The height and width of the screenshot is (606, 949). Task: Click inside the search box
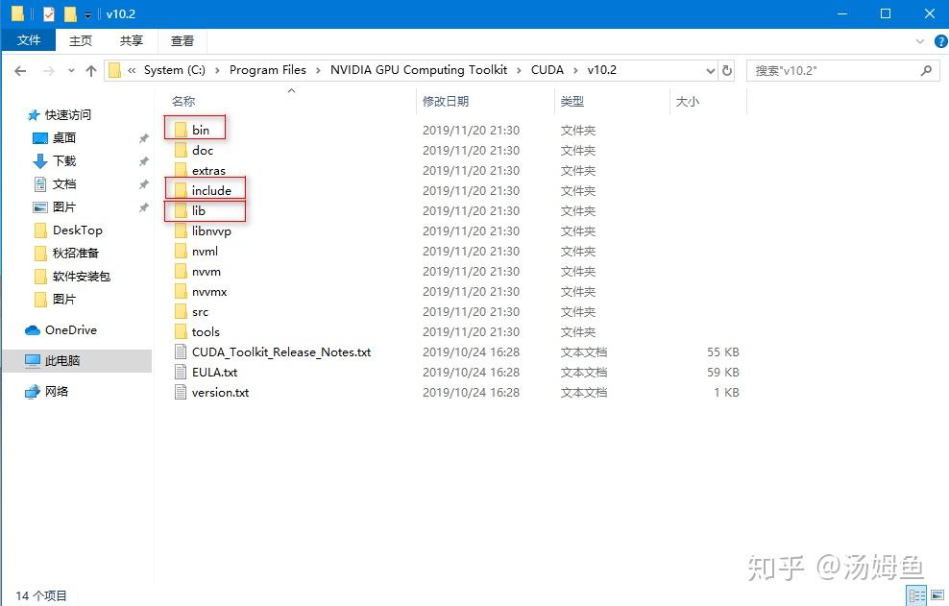point(836,70)
